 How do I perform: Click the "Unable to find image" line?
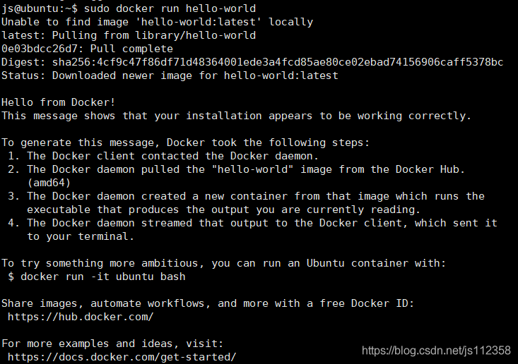157,22
